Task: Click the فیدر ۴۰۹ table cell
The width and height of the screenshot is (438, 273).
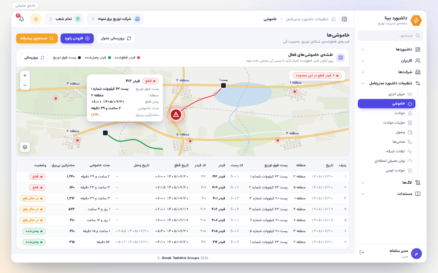Action: click(x=219, y=188)
